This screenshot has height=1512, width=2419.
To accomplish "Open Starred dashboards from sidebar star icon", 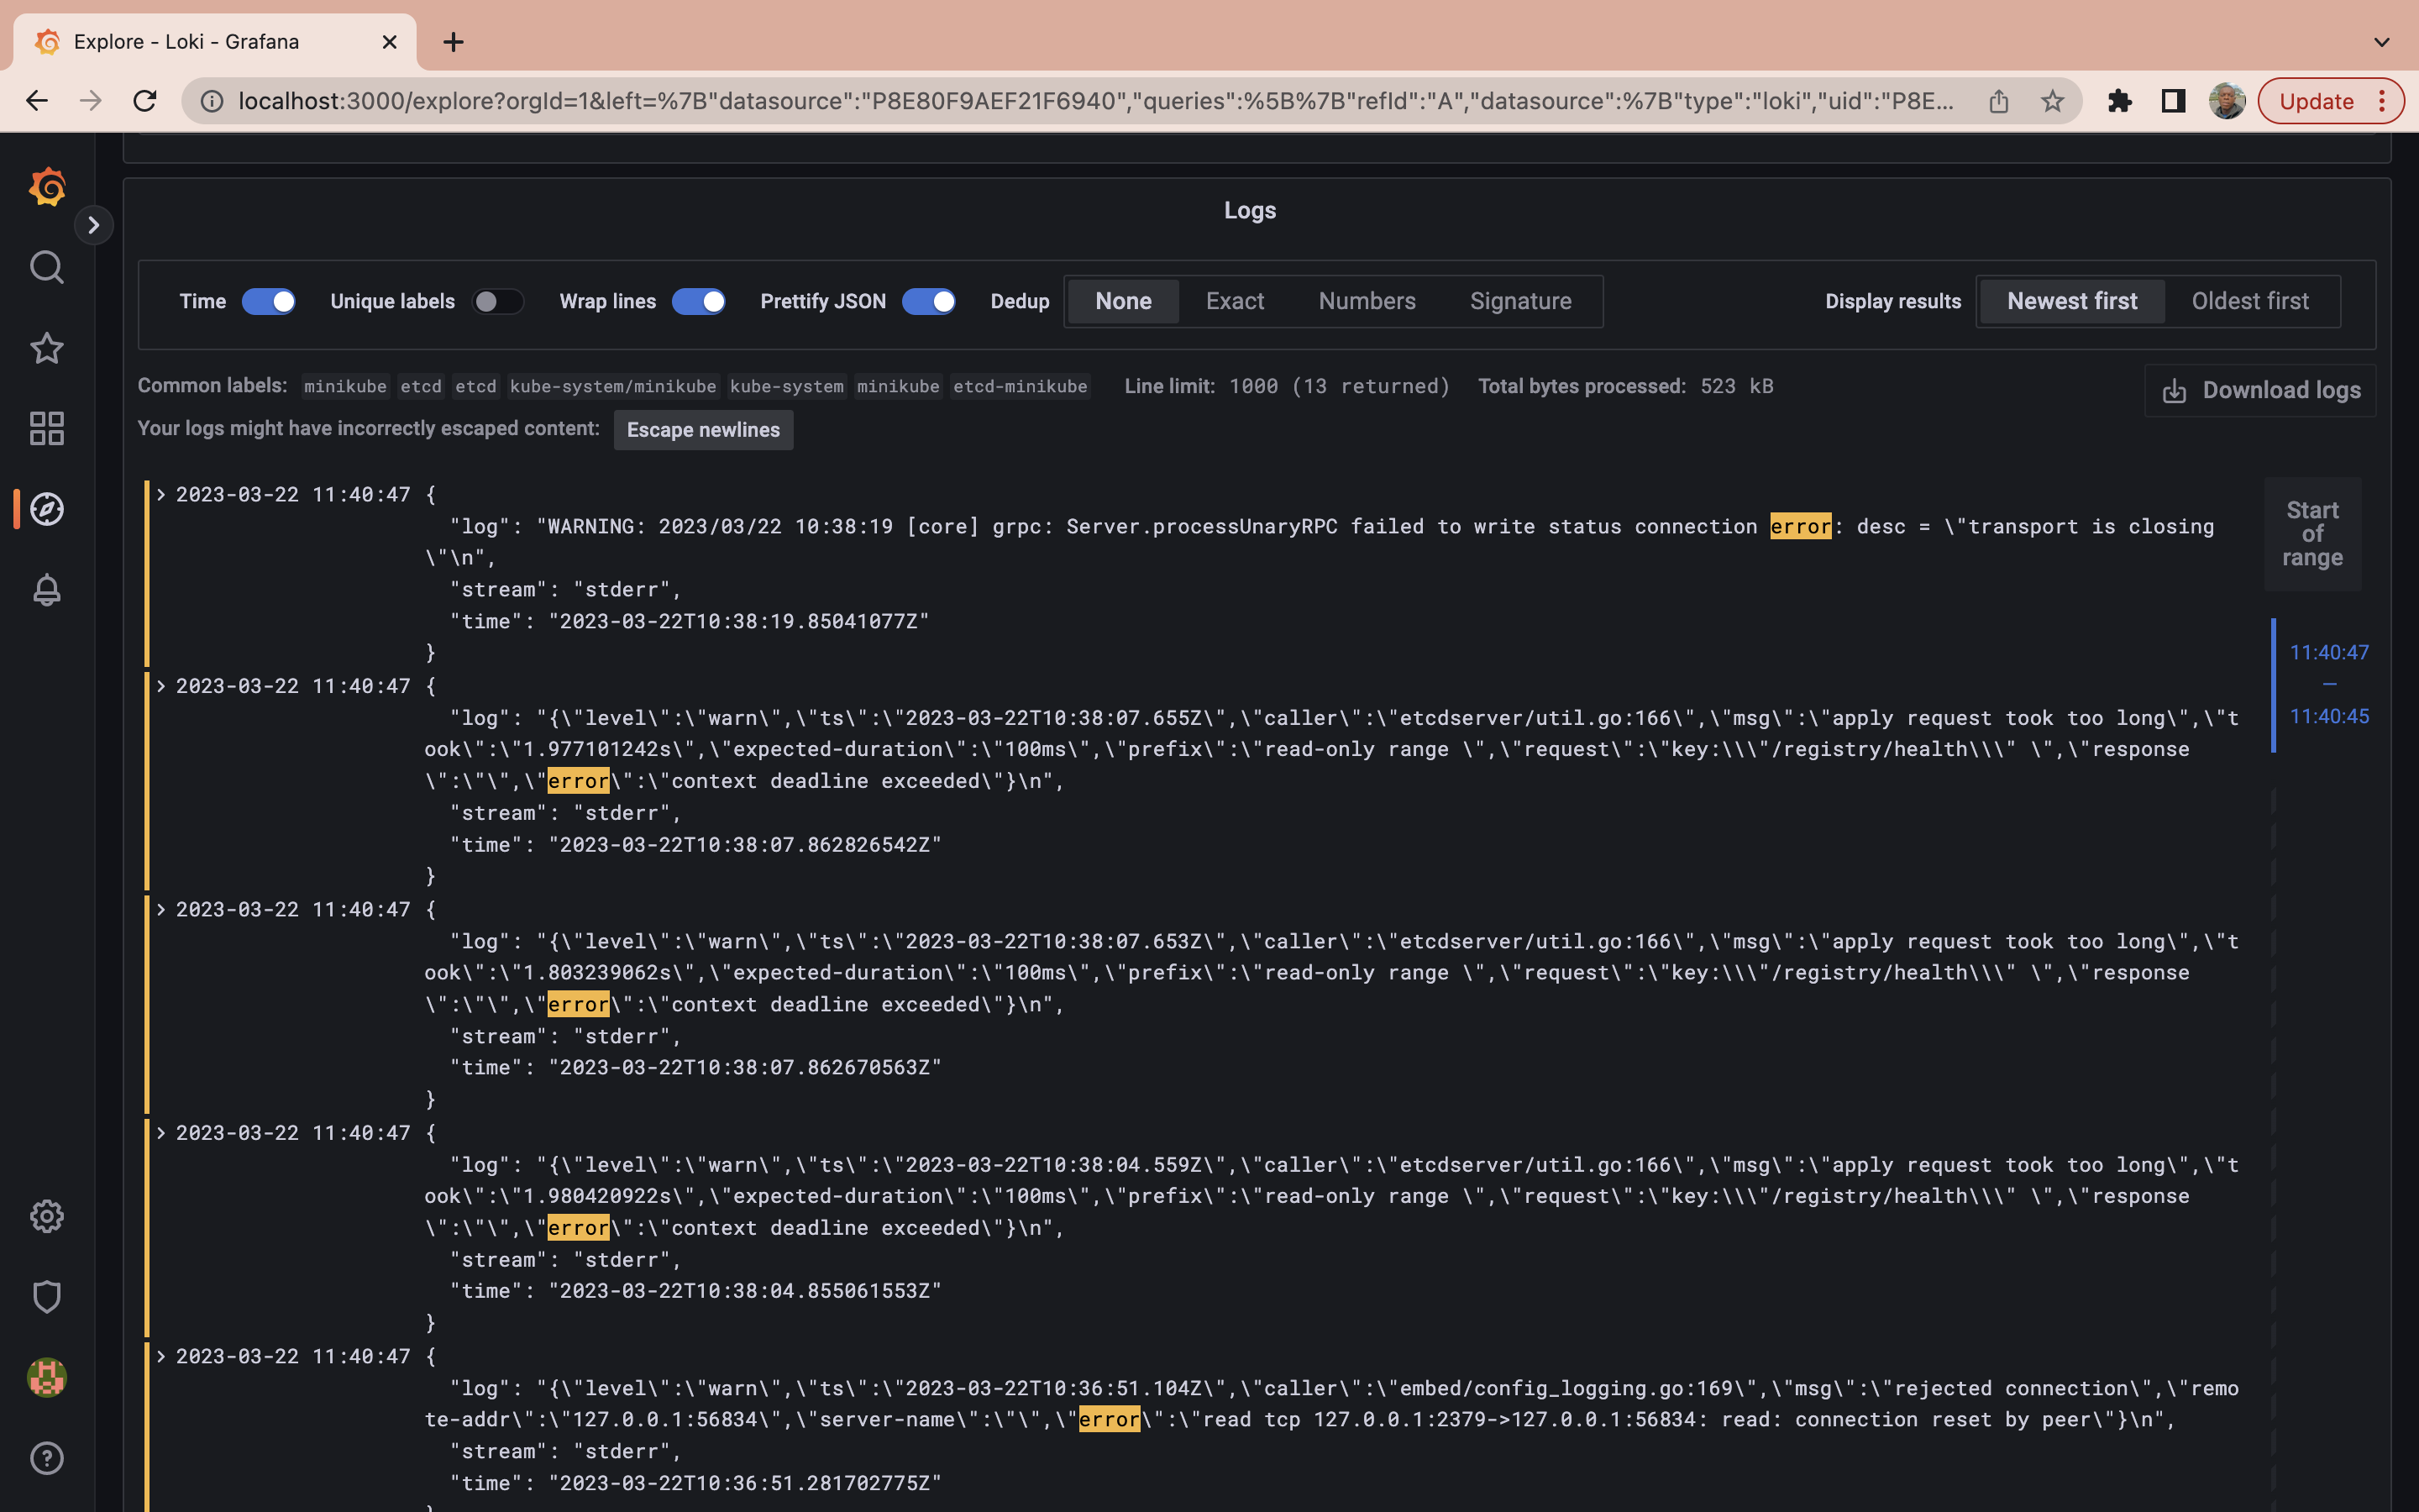I will point(47,348).
